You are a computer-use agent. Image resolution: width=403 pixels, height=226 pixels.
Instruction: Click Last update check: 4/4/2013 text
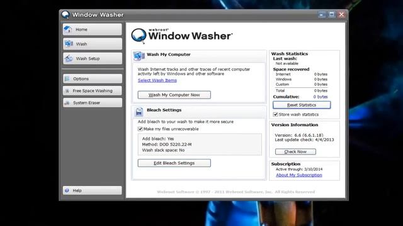coord(304,139)
